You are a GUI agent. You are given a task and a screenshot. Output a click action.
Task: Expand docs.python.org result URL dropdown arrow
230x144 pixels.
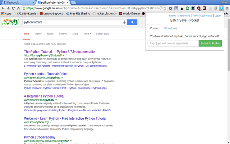tap(64, 55)
